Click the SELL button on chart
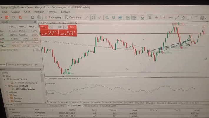This screenshot has width=209, height=118. tap(44, 27)
